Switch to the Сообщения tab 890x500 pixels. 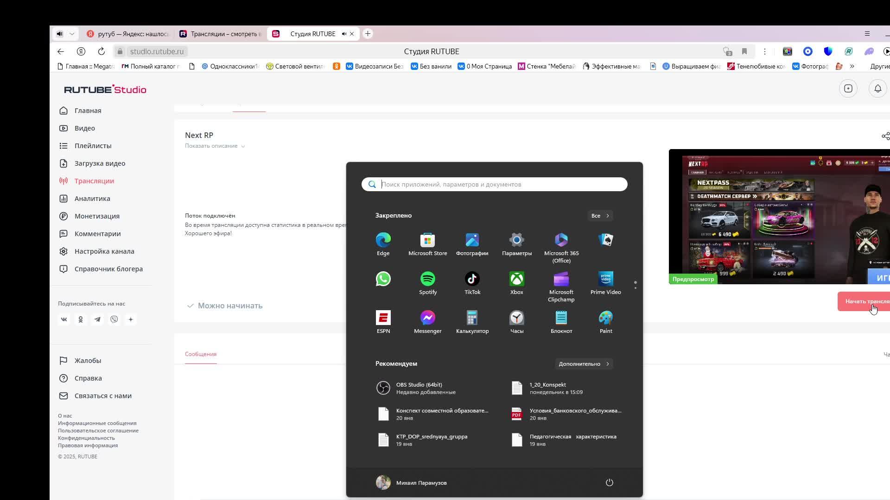pos(200,354)
